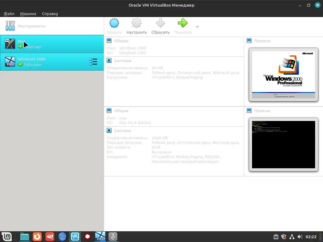Open the volume tray icon

coord(300,237)
